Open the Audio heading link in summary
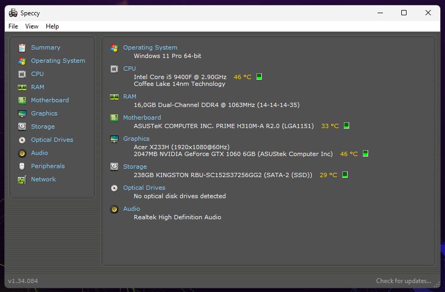The image size is (445, 292). 132,209
